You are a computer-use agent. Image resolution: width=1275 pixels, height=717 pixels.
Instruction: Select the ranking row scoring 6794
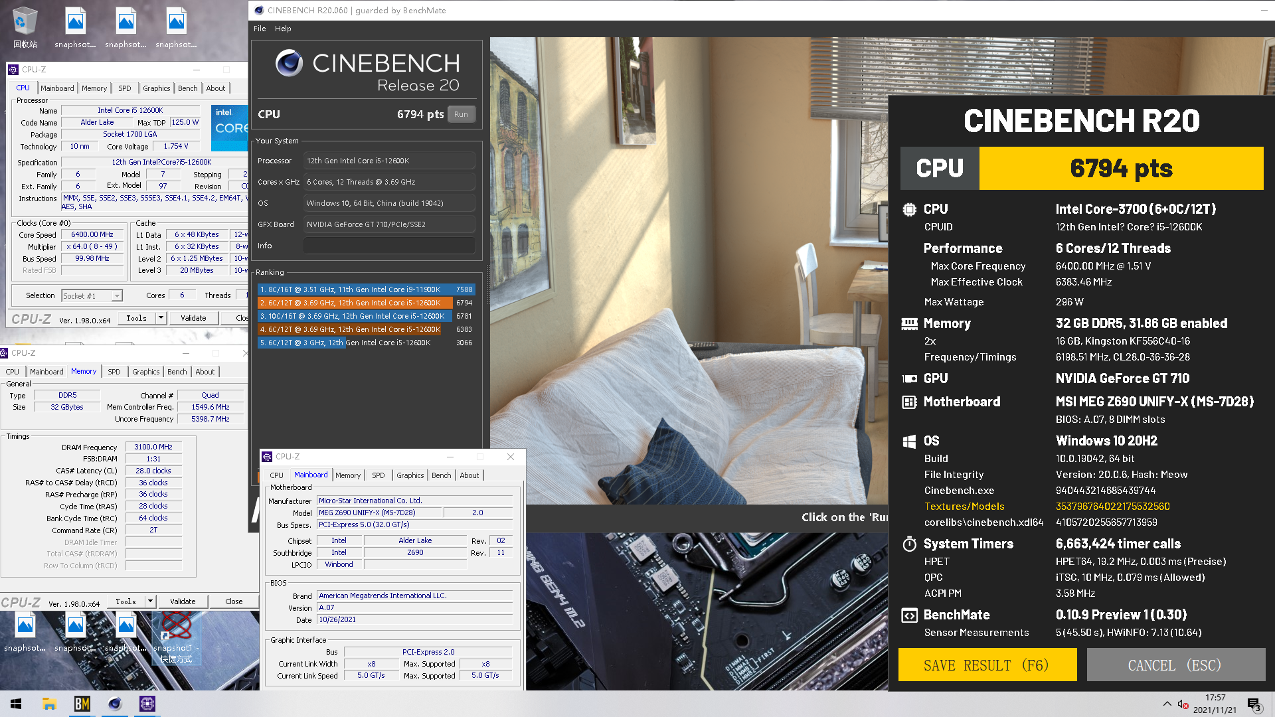[x=366, y=303]
